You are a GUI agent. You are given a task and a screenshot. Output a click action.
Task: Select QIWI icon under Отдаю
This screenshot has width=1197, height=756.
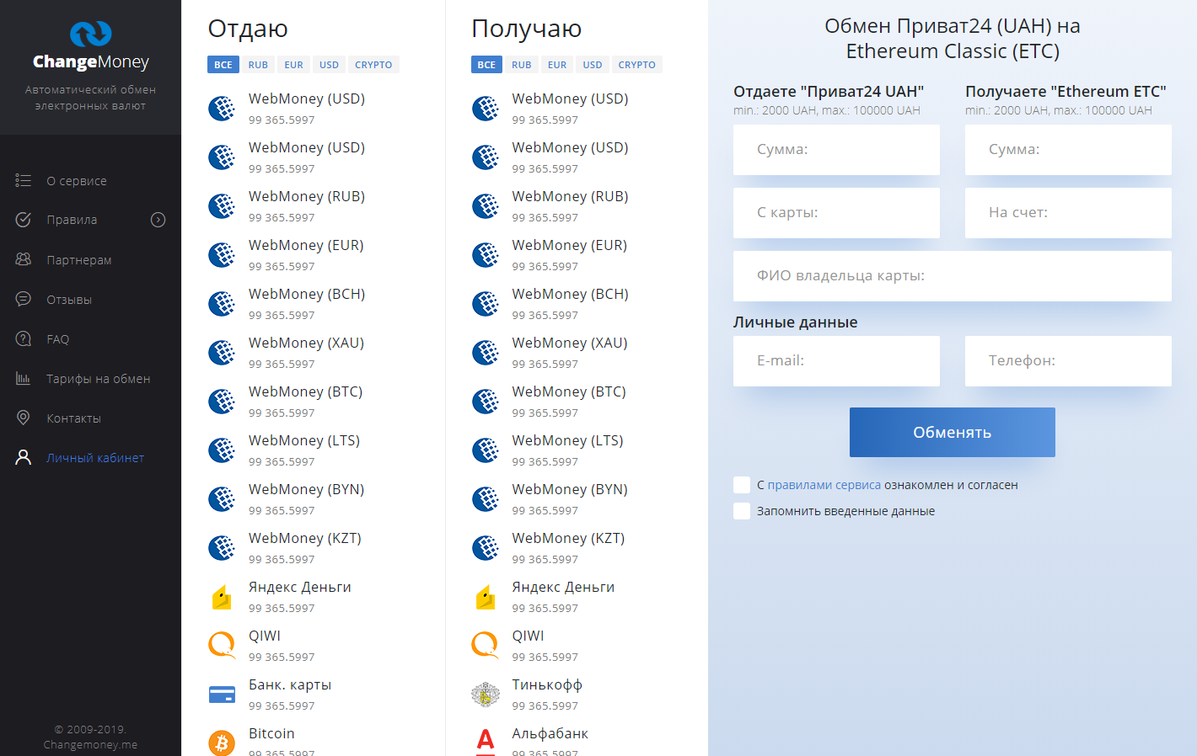click(x=222, y=646)
